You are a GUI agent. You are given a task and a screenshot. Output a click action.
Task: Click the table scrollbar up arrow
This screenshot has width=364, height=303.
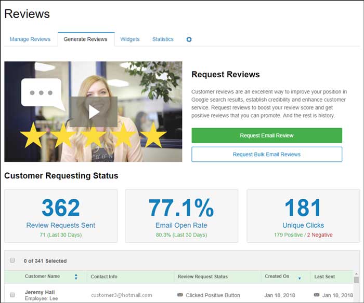pos(356,274)
